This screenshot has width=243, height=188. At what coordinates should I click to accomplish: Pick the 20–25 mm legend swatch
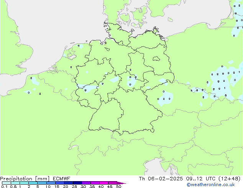(x=68, y=183)
